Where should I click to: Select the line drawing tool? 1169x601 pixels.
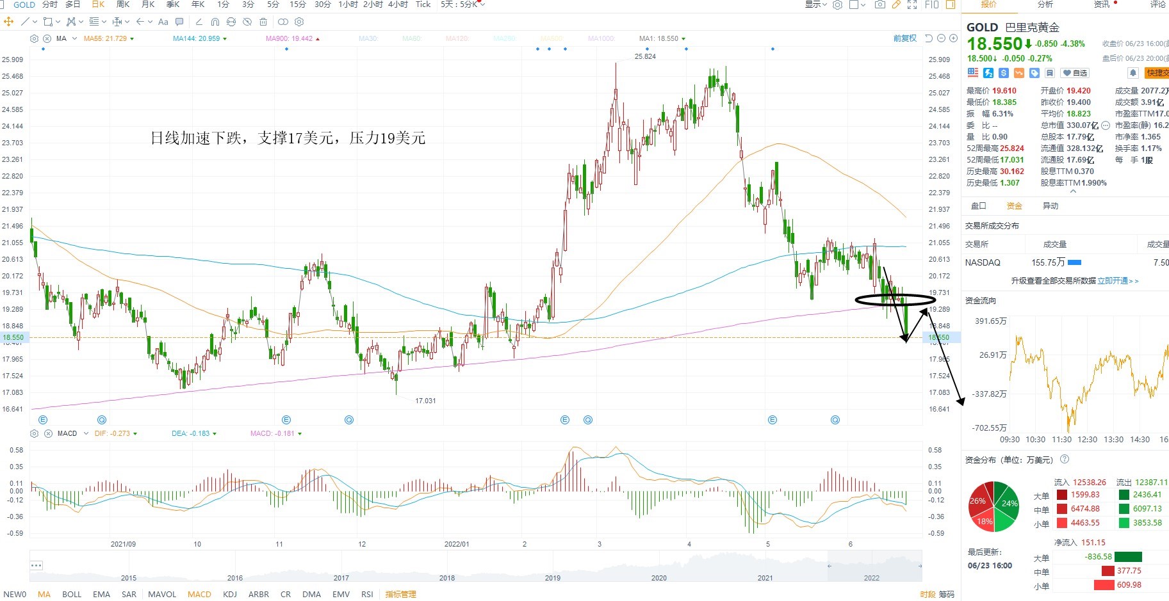pyautogui.click(x=26, y=22)
